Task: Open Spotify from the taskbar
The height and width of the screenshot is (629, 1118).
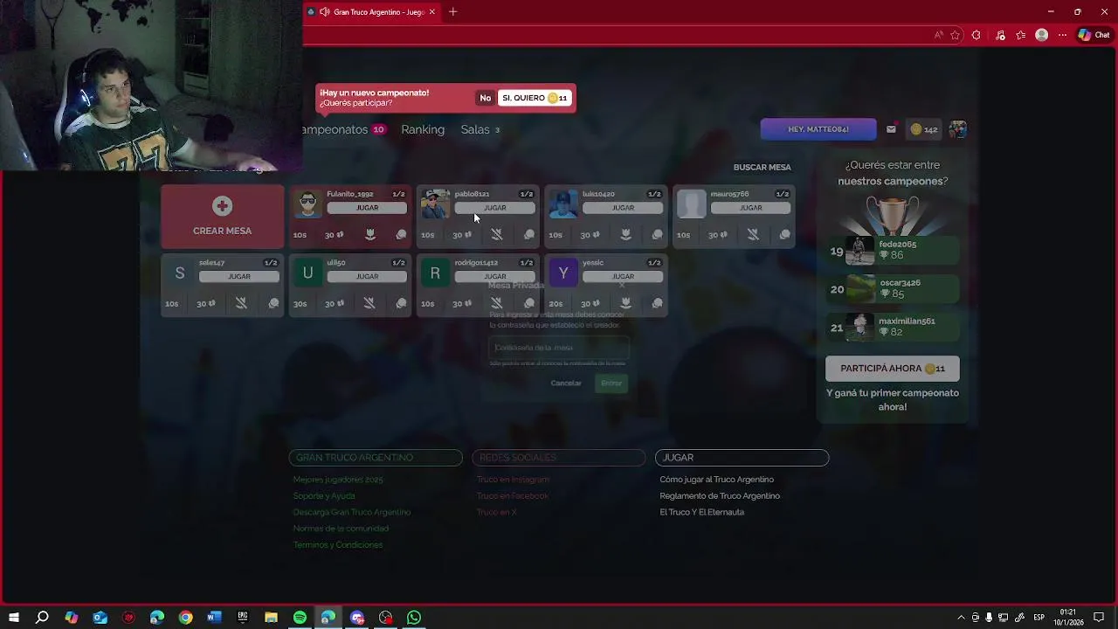Action: 300,618
